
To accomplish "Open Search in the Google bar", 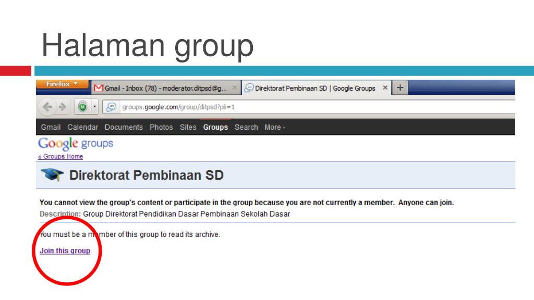I will click(x=246, y=127).
